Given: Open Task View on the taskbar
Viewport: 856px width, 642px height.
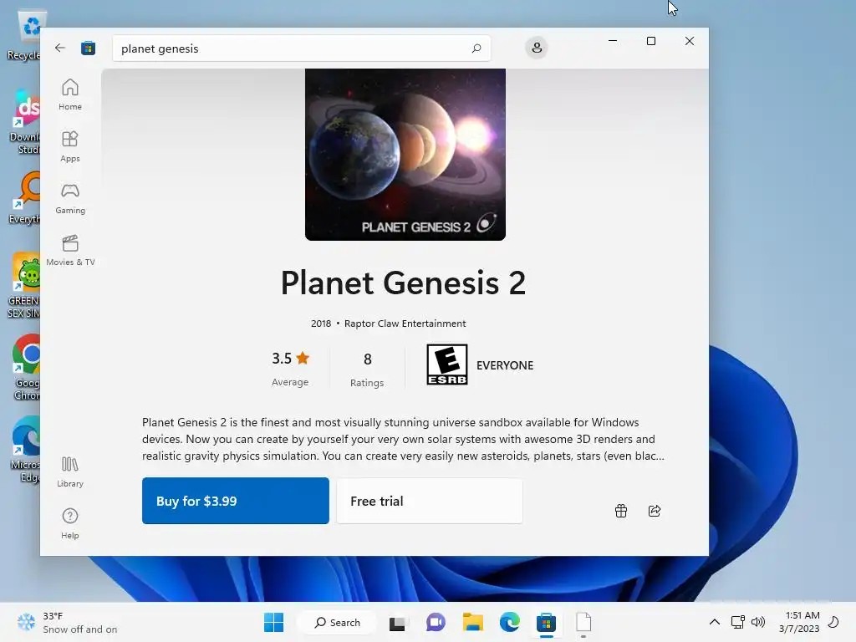Looking at the screenshot, I should (397, 623).
